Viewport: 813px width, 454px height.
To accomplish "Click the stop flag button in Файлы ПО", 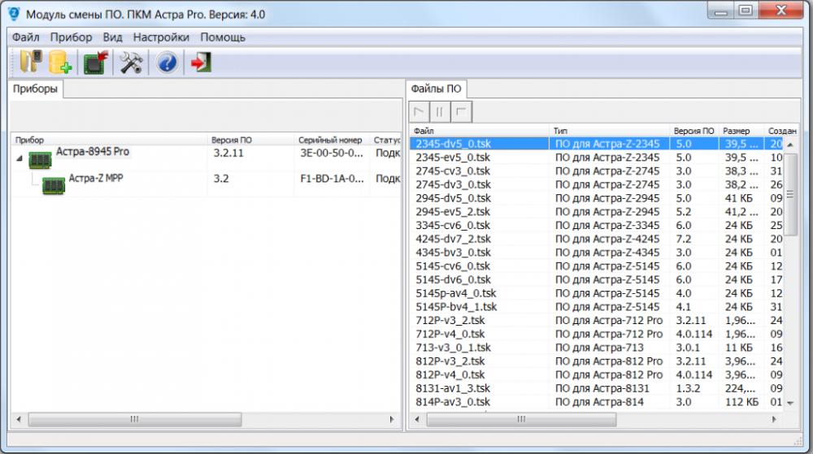I will (461, 112).
